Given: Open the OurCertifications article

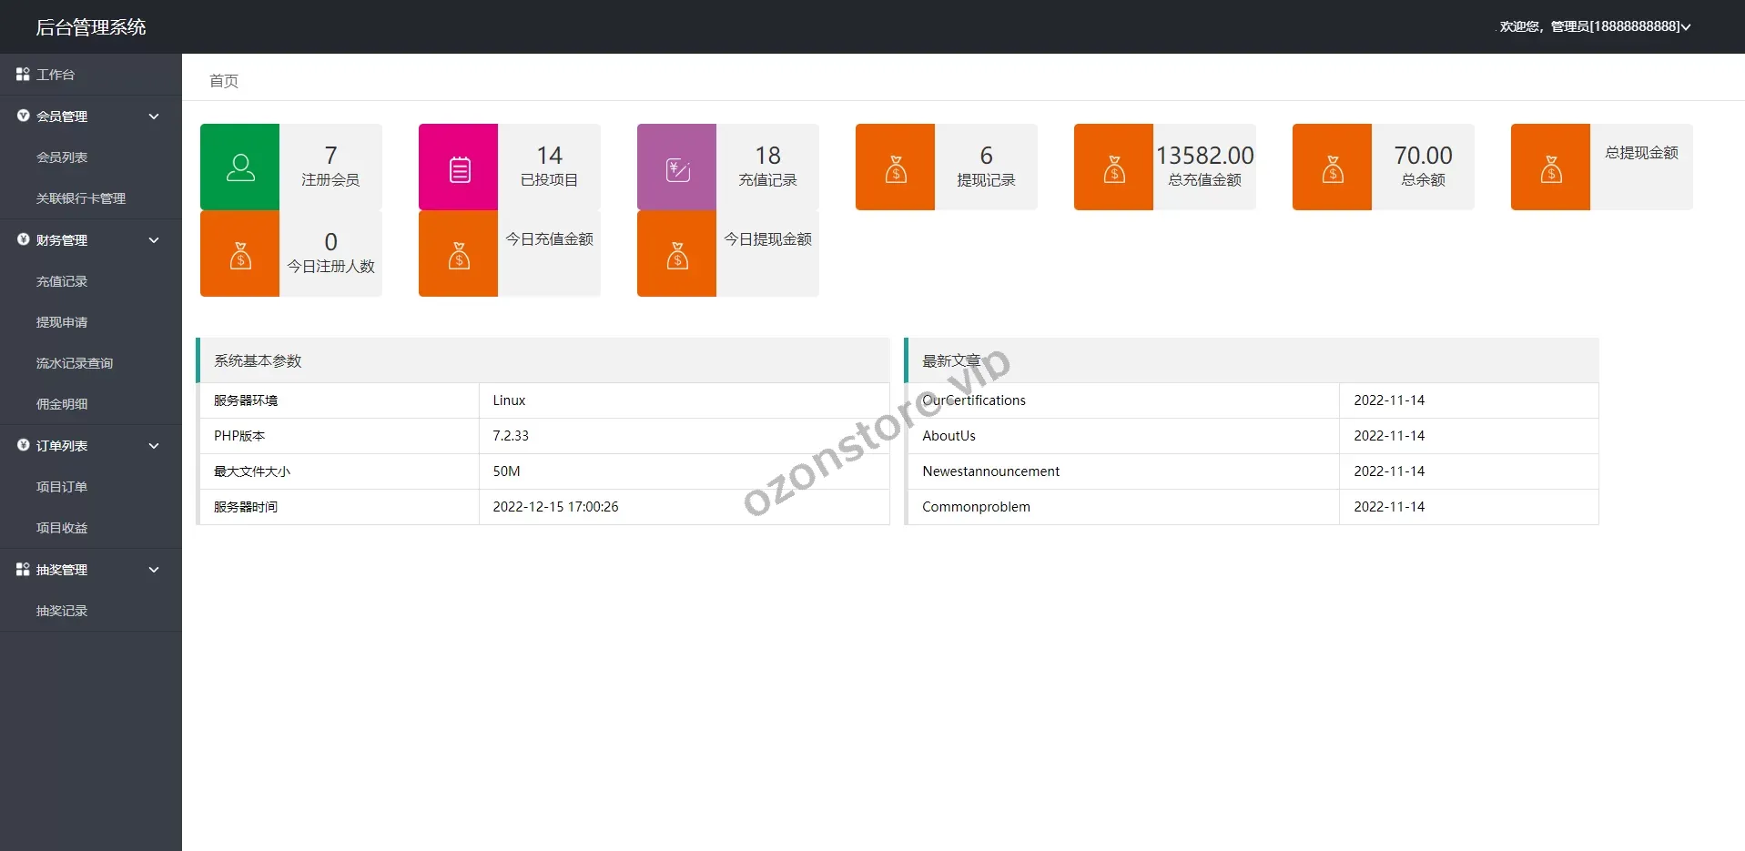Looking at the screenshot, I should [973, 400].
